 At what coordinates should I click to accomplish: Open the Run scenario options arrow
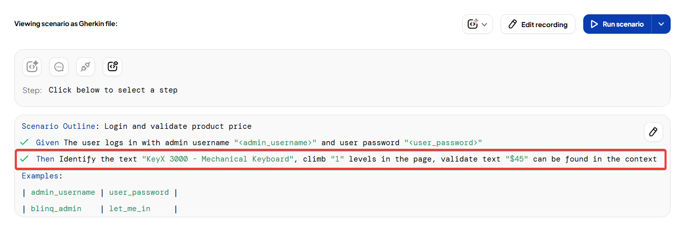(661, 24)
